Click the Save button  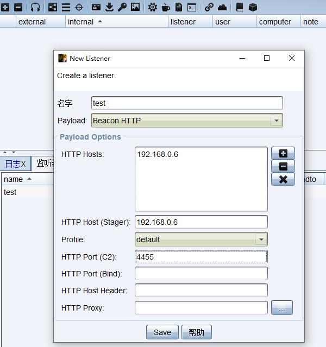pos(162,332)
